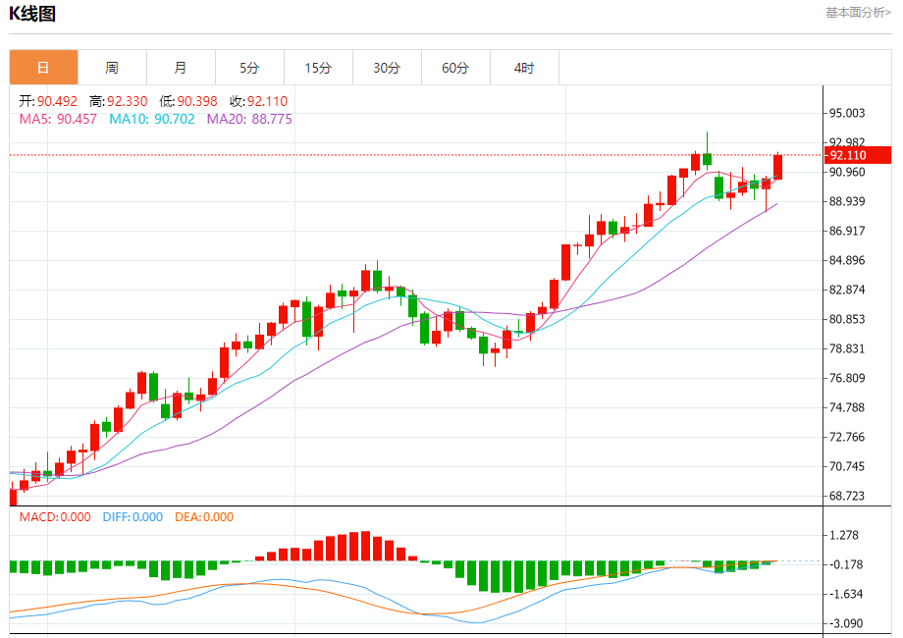This screenshot has height=638, width=903.
Task: Switch to the 4时 tab
Action: point(524,68)
